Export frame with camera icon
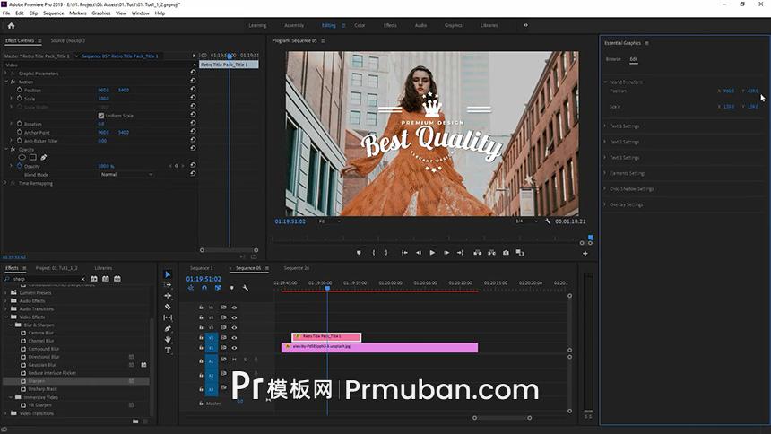 pyautogui.click(x=506, y=253)
